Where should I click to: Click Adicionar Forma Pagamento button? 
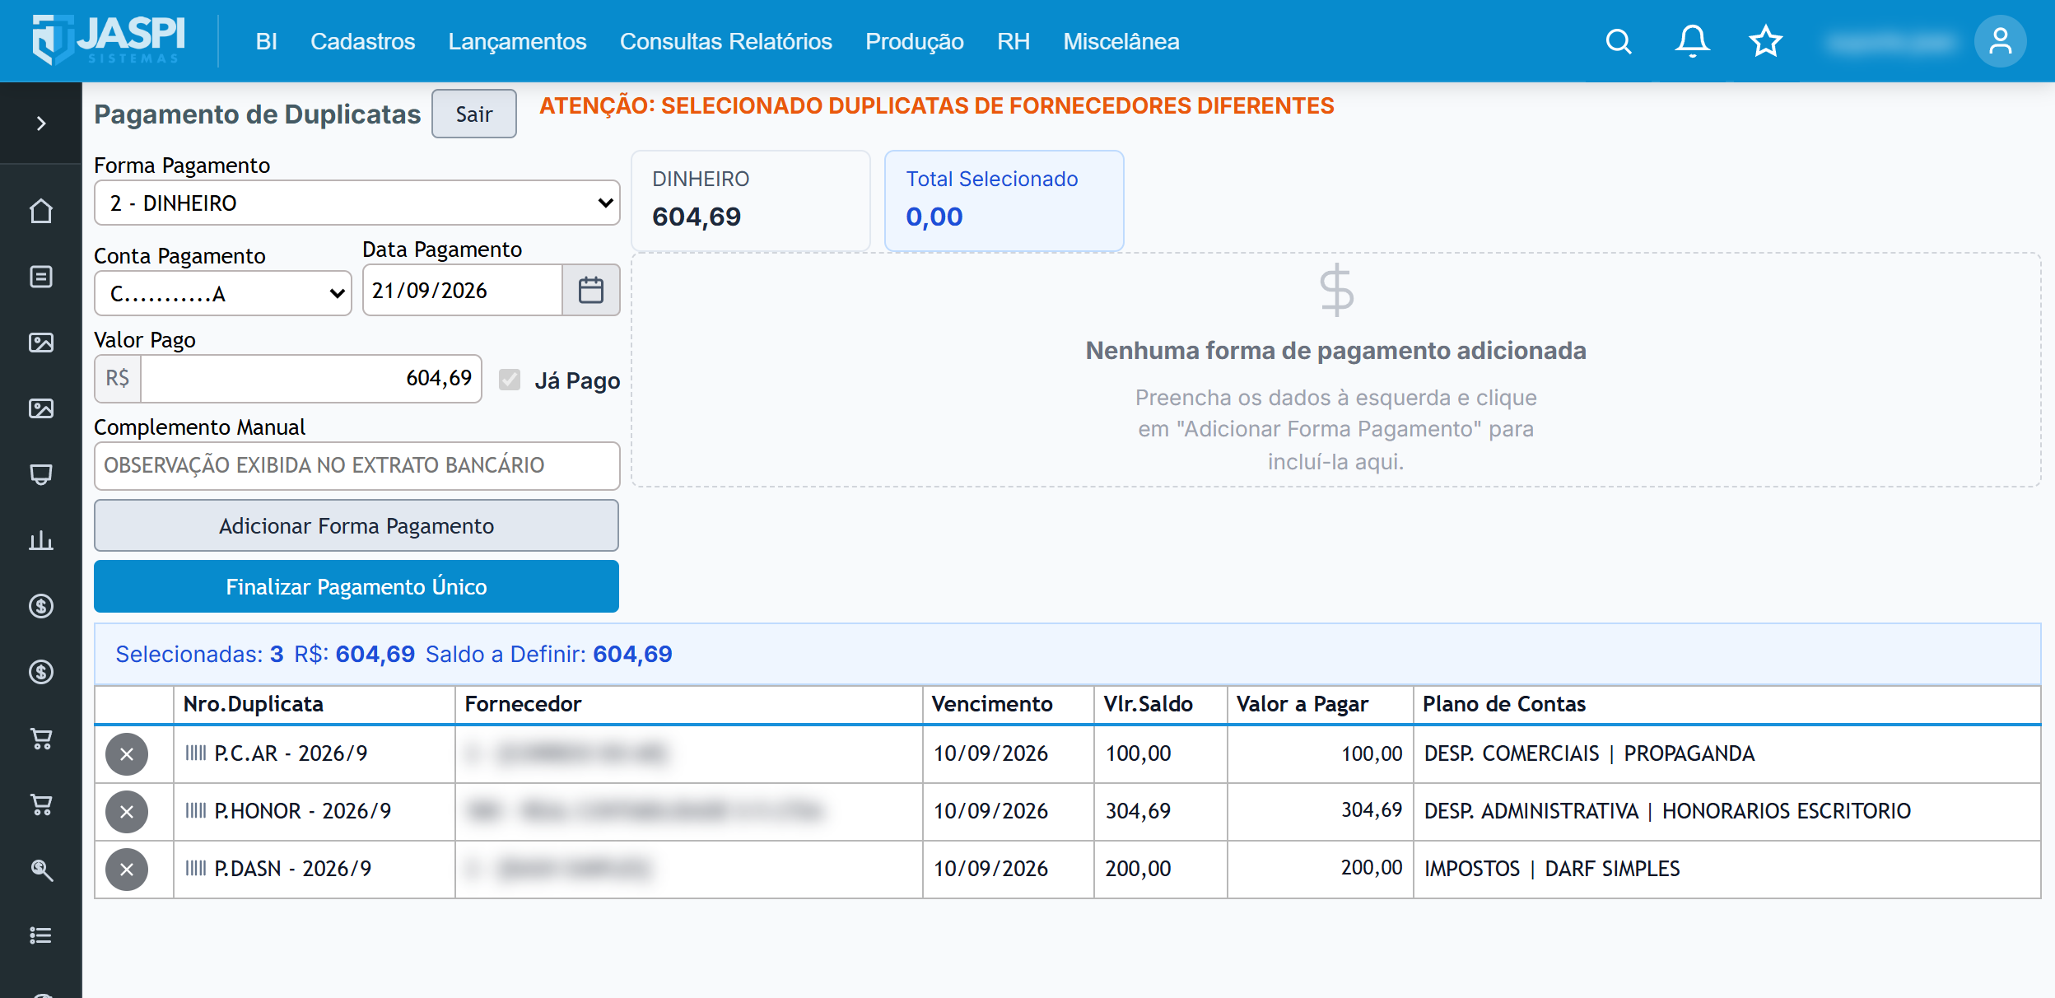(356, 525)
